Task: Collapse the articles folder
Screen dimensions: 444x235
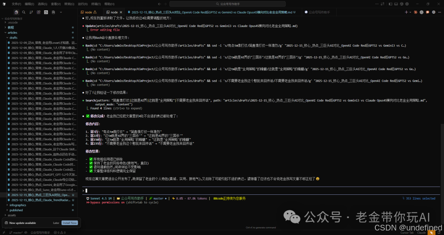Action: coord(39,32)
